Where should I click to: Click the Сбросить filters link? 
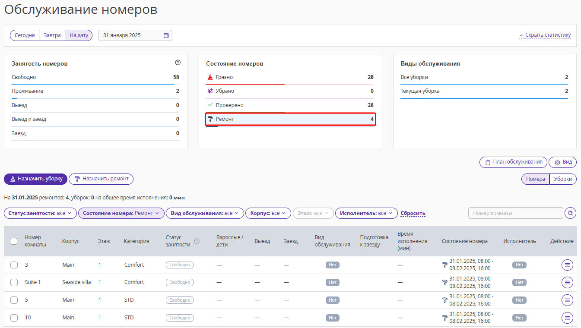tap(413, 213)
